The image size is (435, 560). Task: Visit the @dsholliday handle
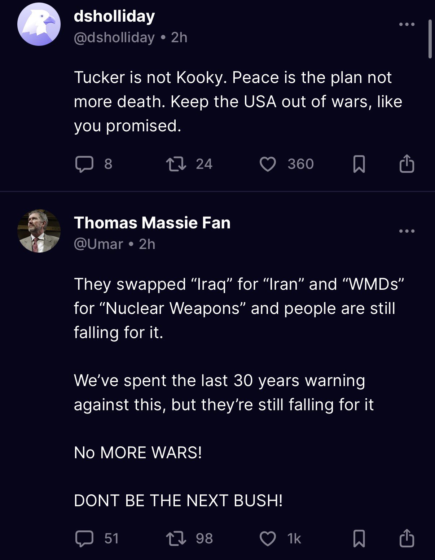pyautogui.click(x=114, y=38)
